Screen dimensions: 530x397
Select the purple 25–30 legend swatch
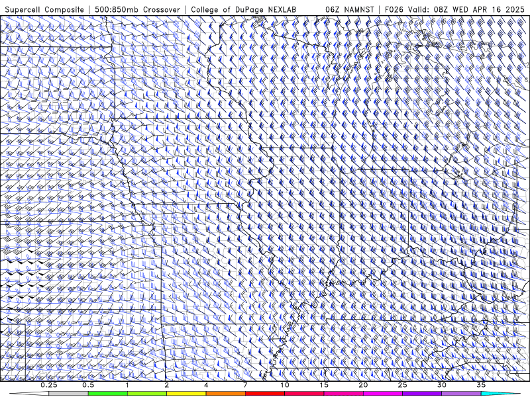click(422, 394)
